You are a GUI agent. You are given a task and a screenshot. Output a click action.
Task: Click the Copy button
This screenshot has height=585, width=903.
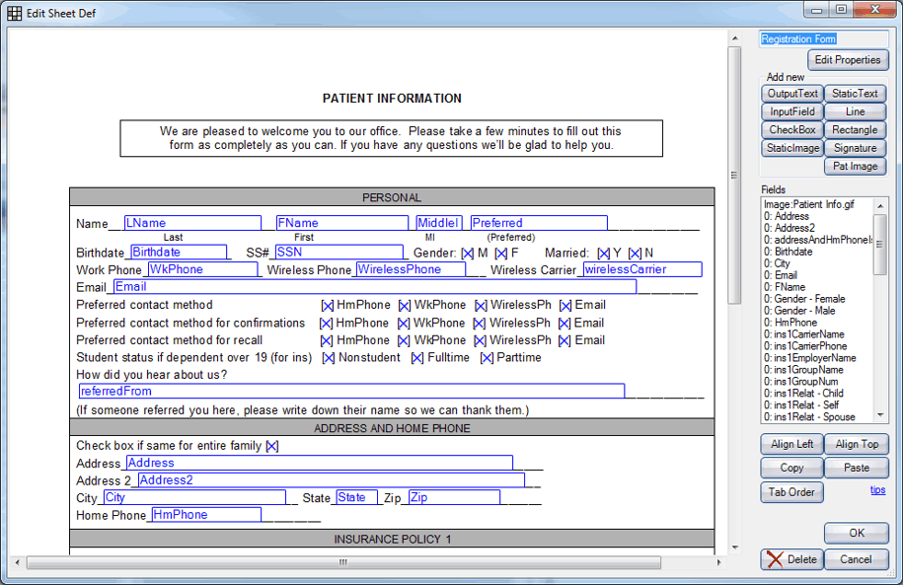tap(791, 469)
